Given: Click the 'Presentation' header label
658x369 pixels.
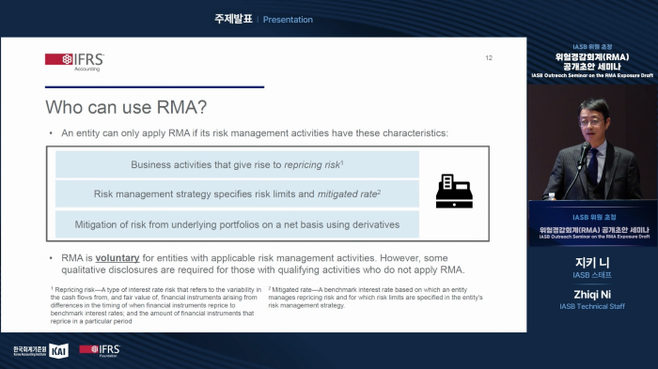Looking at the screenshot, I should click(288, 20).
